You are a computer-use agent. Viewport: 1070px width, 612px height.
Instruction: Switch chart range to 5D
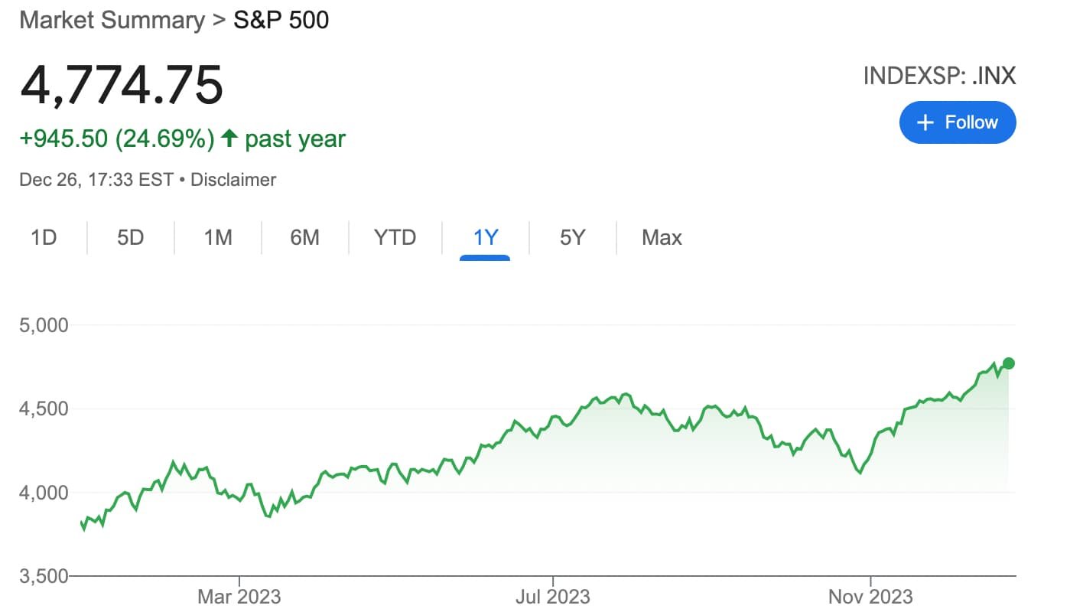click(131, 238)
